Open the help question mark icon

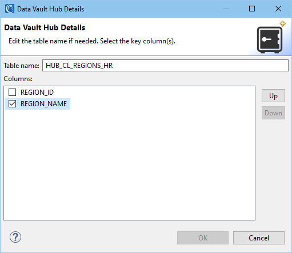[x=15, y=237]
